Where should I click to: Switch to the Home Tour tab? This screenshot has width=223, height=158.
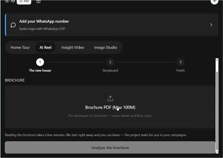click(x=20, y=48)
